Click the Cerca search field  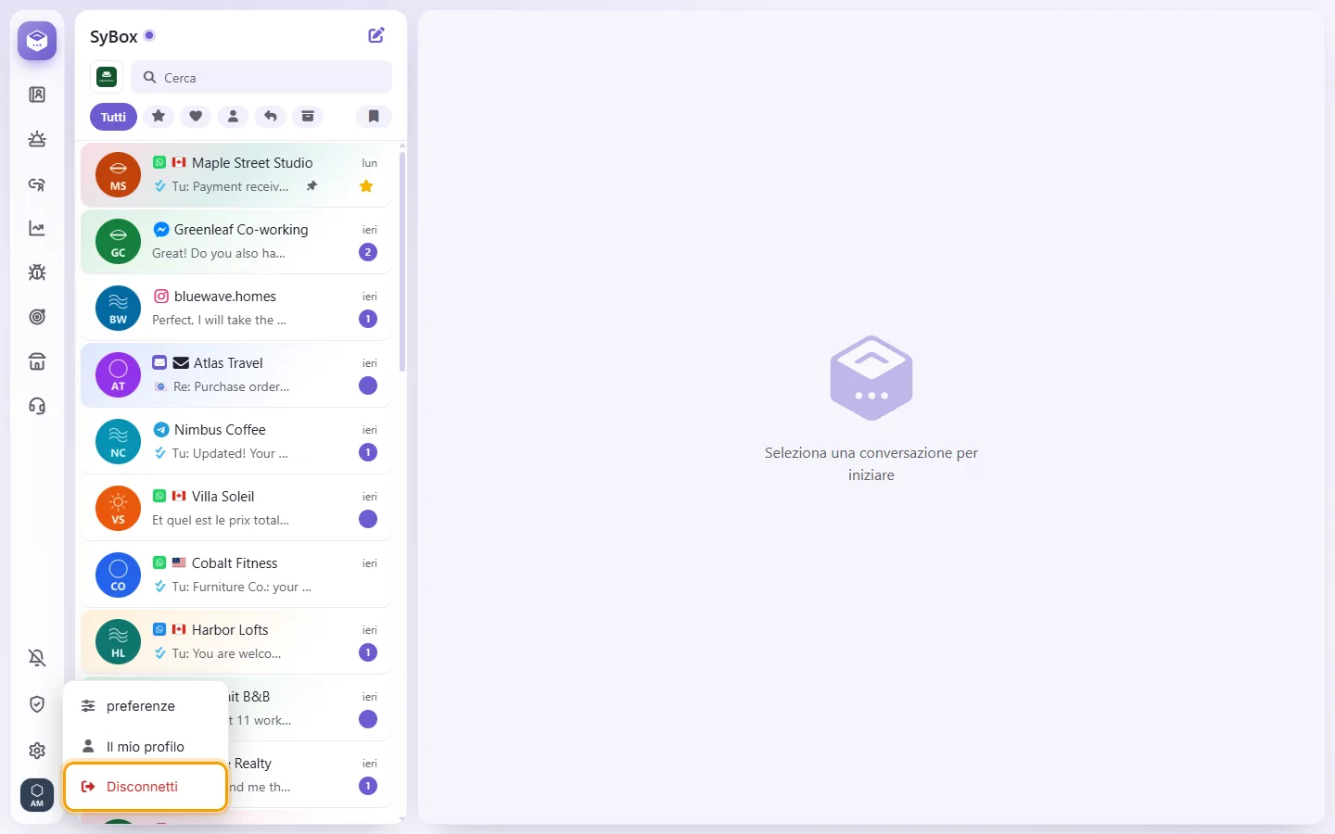click(261, 77)
